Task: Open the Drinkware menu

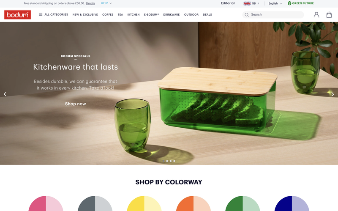Action: pyautogui.click(x=172, y=15)
